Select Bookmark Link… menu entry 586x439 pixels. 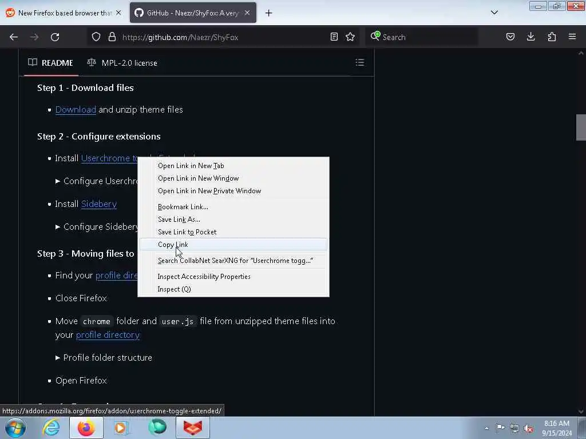(x=233, y=207)
